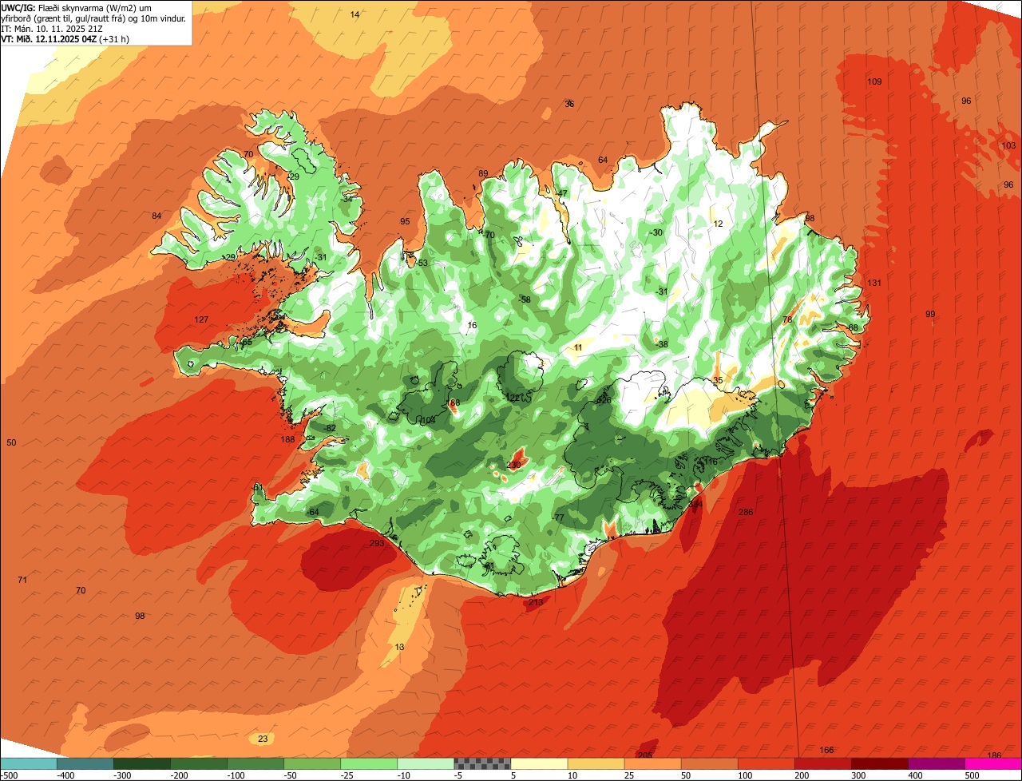Image resolution: width=1022 pixels, height=781 pixels.
Task: Click the map value -30
Action: click(656, 232)
